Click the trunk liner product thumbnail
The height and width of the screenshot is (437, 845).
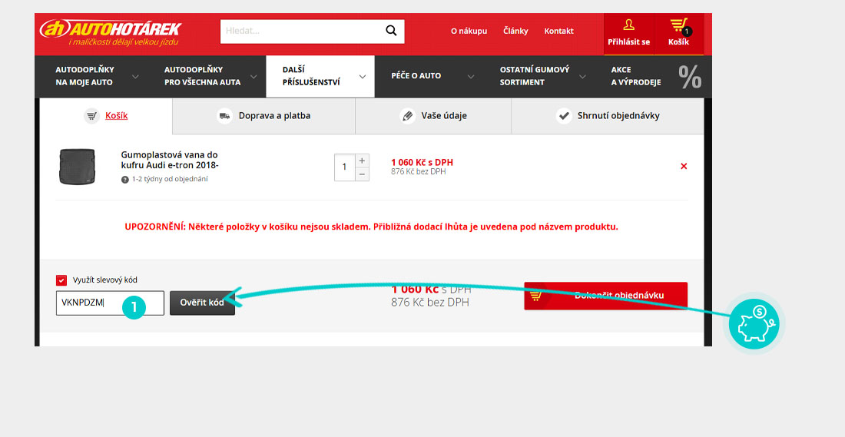[x=77, y=167]
